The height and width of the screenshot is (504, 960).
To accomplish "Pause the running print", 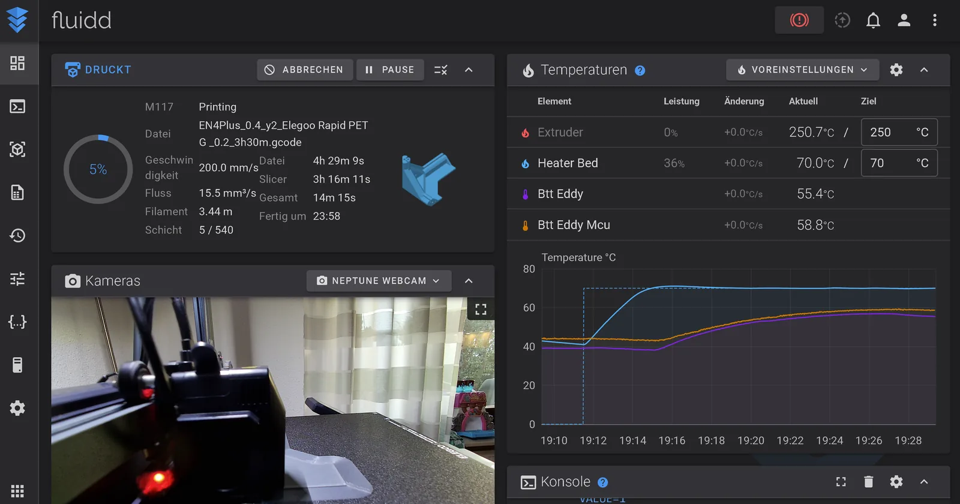I will coord(390,70).
